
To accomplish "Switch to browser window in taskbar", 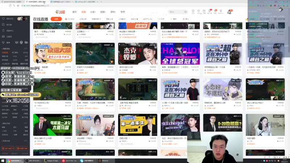I will click(15, 161).
